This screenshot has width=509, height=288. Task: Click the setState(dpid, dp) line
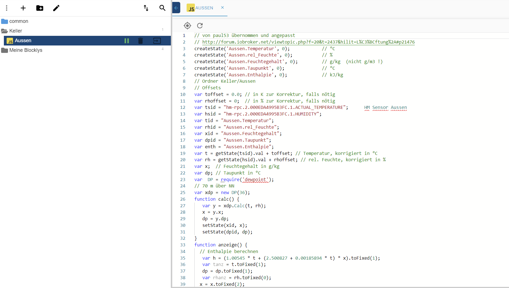coord(227,232)
